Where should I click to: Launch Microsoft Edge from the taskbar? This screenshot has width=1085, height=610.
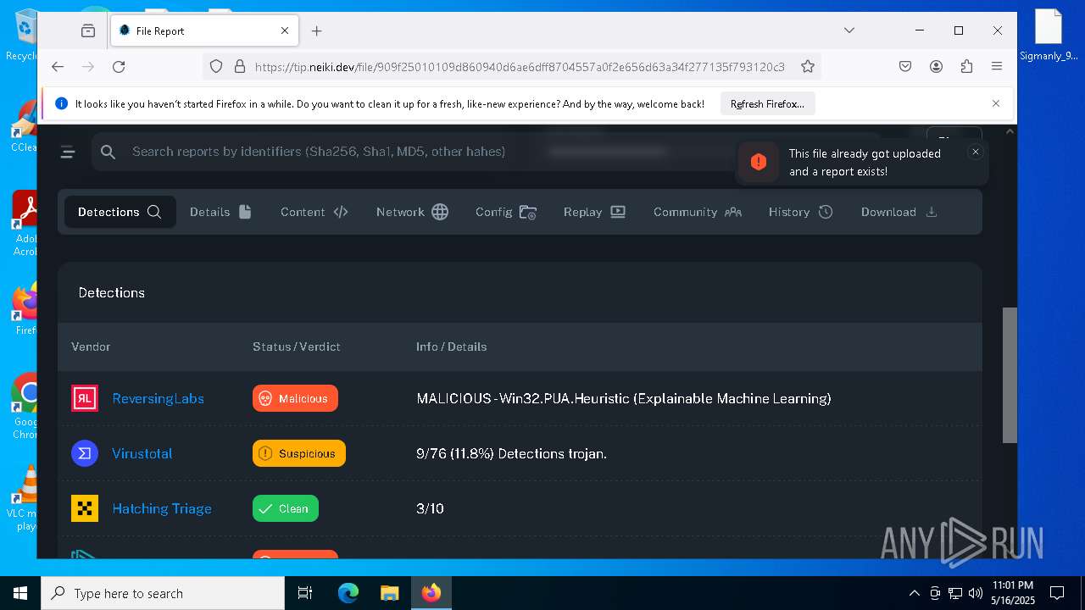tap(348, 593)
